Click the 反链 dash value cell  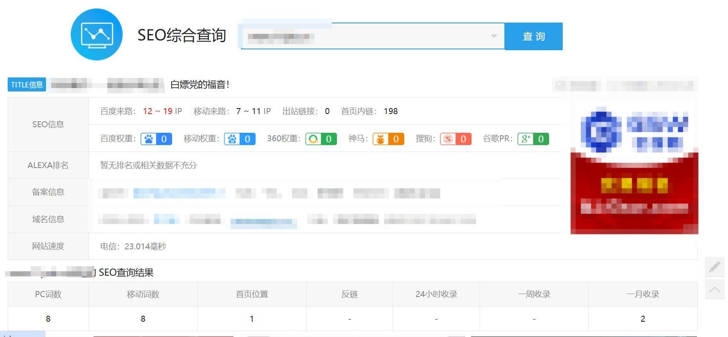350,319
